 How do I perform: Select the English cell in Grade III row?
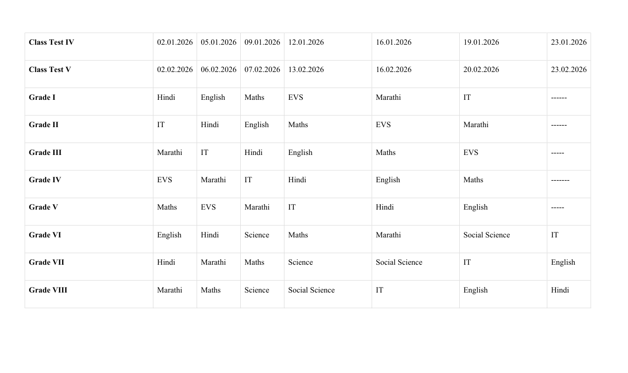point(300,152)
